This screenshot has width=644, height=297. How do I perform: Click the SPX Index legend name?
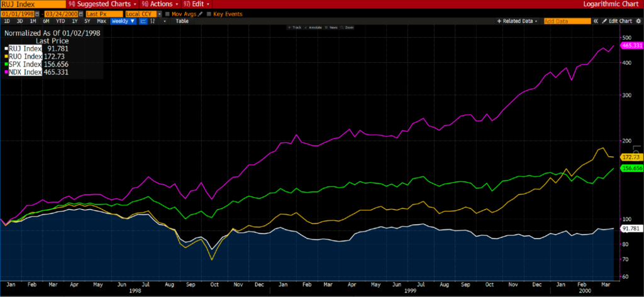(24, 65)
